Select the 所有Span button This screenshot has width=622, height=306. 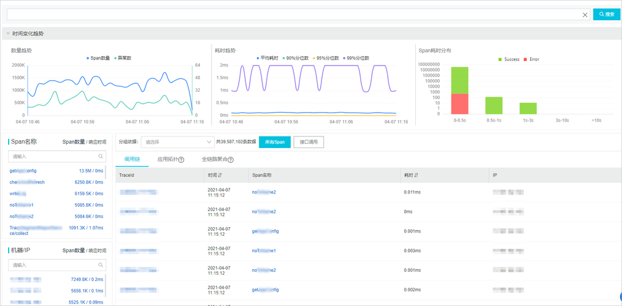click(x=275, y=142)
